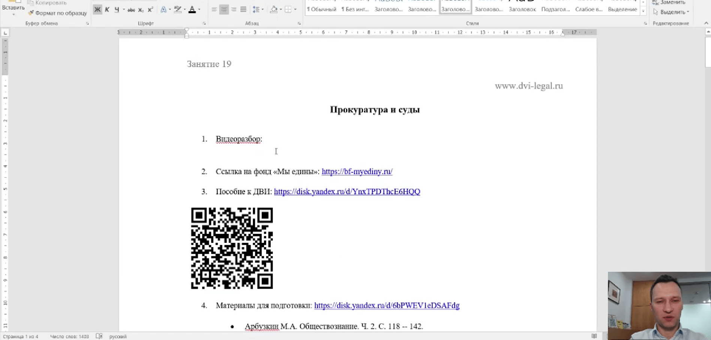Align text to the left
711x340 pixels.
(214, 10)
